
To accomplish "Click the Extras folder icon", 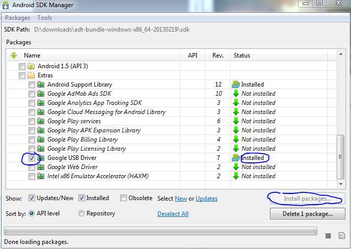I will point(31,75).
